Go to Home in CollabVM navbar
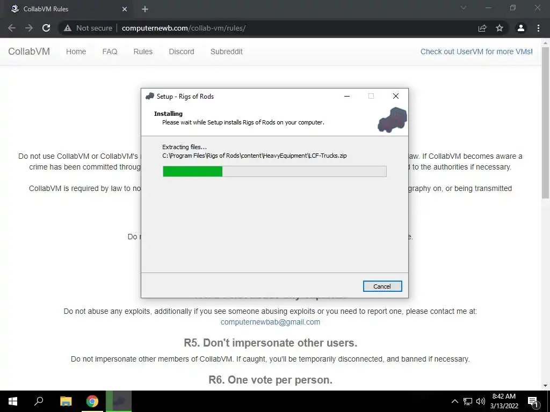This screenshot has height=412, width=550. pyautogui.click(x=76, y=51)
